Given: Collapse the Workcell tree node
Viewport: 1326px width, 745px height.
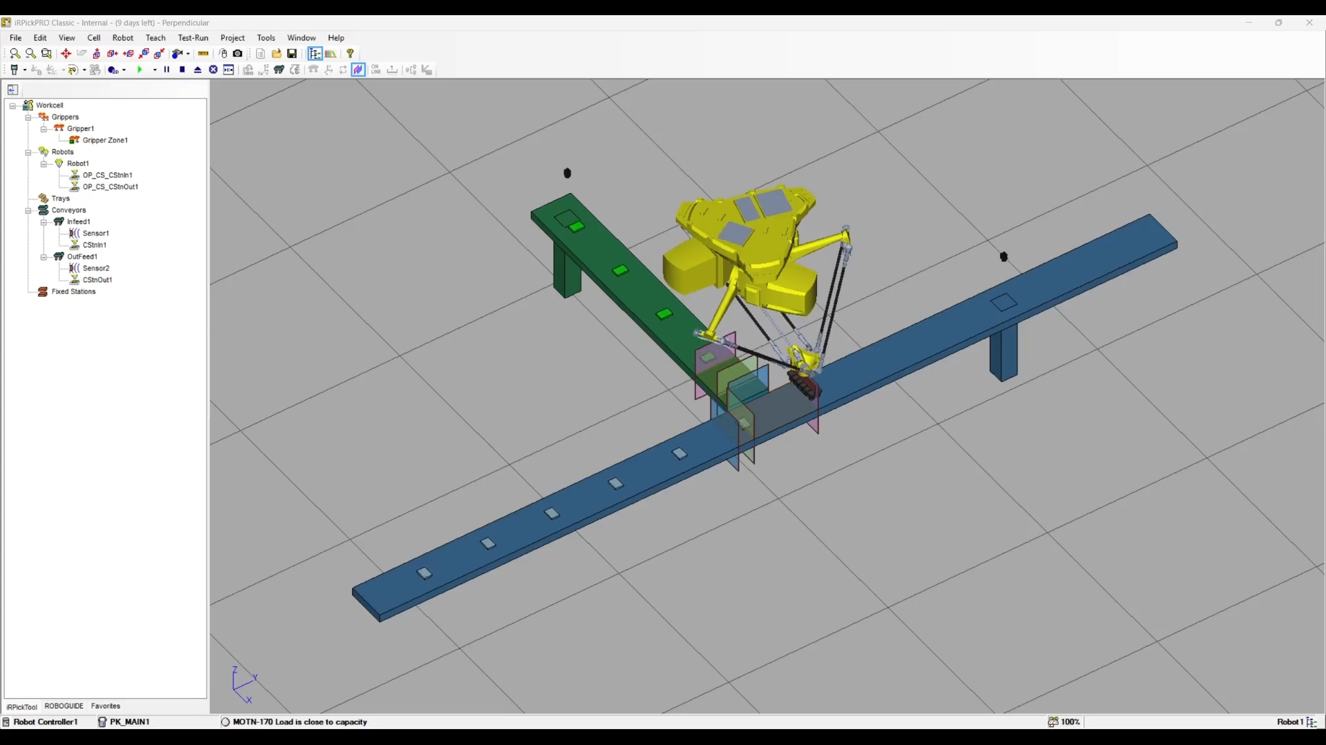Looking at the screenshot, I should coord(12,106).
